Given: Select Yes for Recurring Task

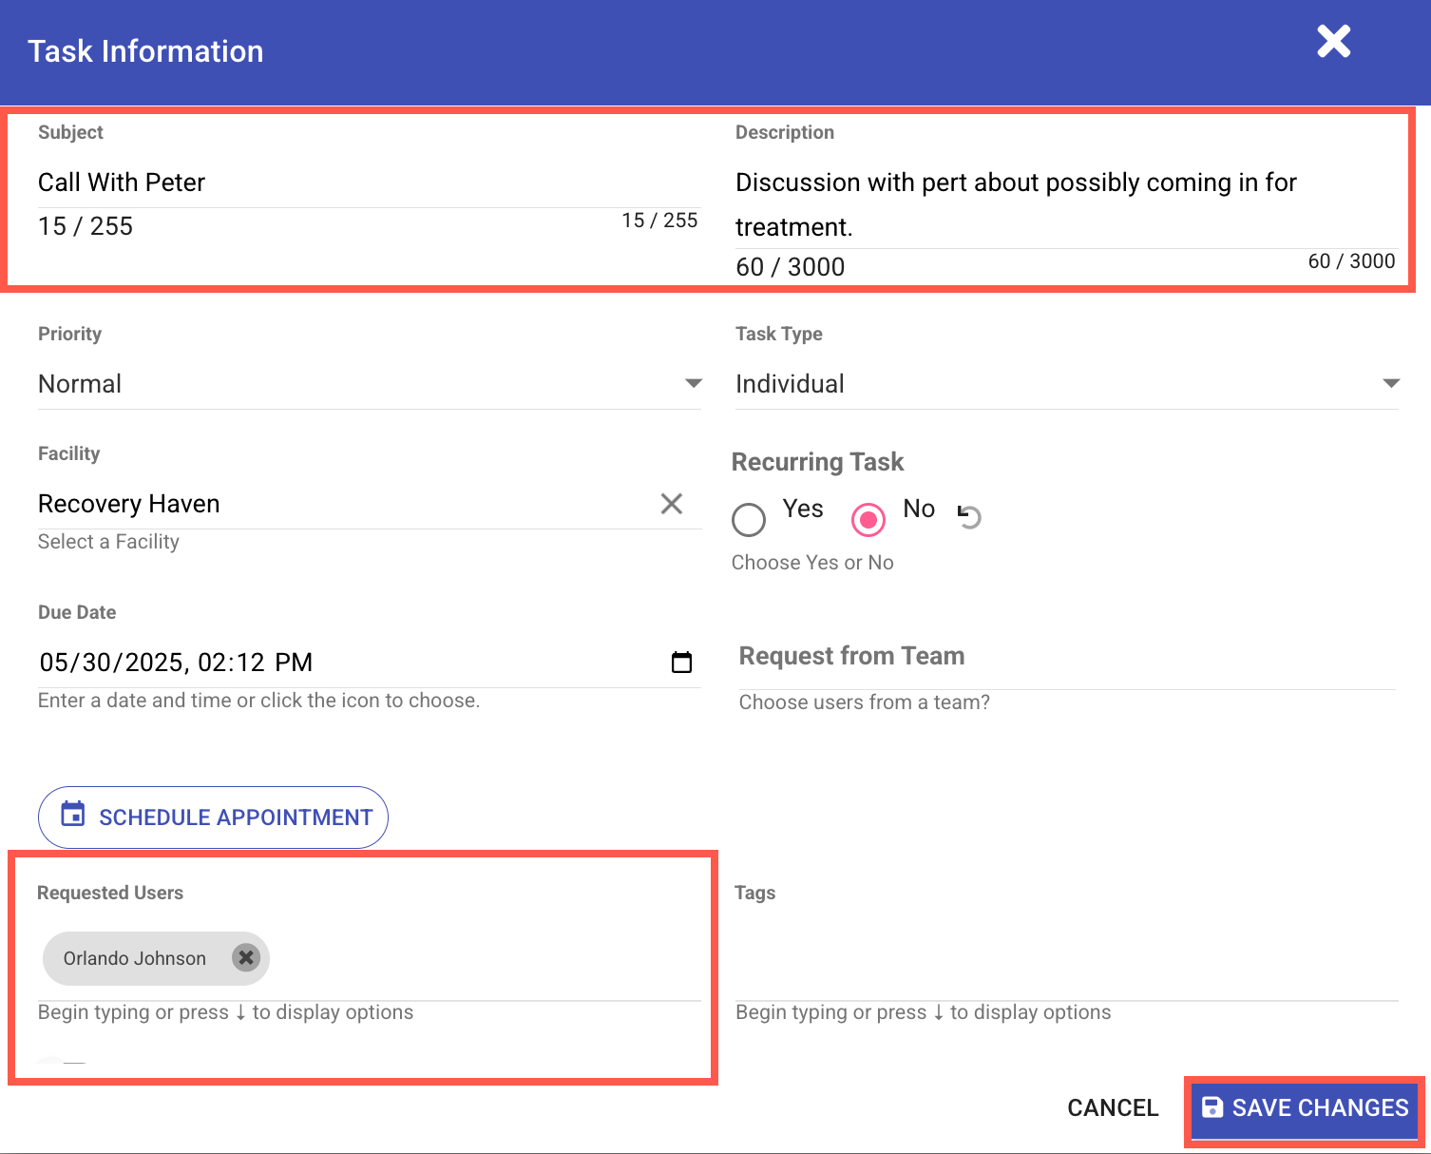Looking at the screenshot, I should (749, 519).
